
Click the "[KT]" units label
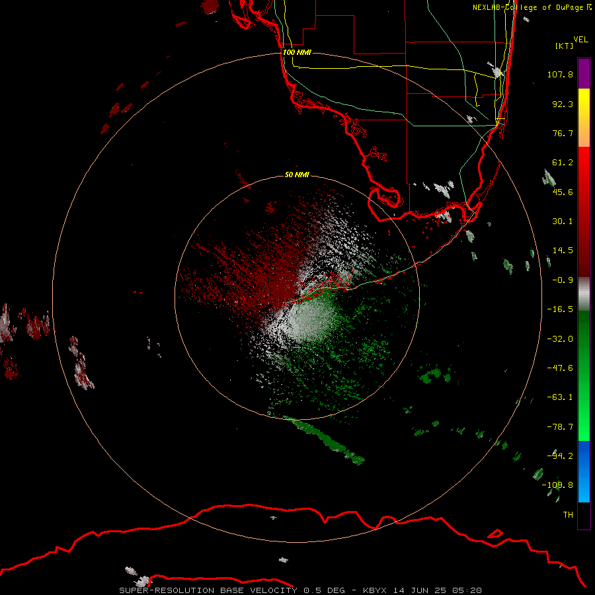[564, 46]
